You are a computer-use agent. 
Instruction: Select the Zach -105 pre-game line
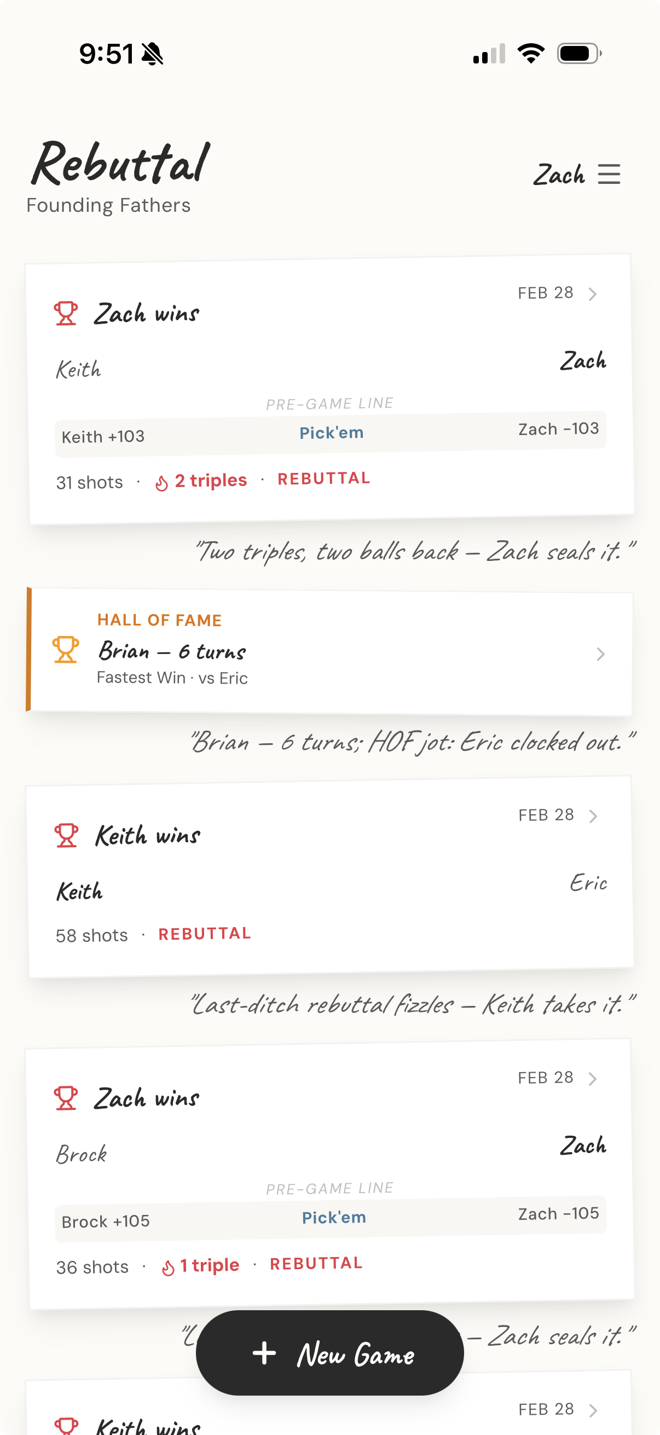[558, 1214]
